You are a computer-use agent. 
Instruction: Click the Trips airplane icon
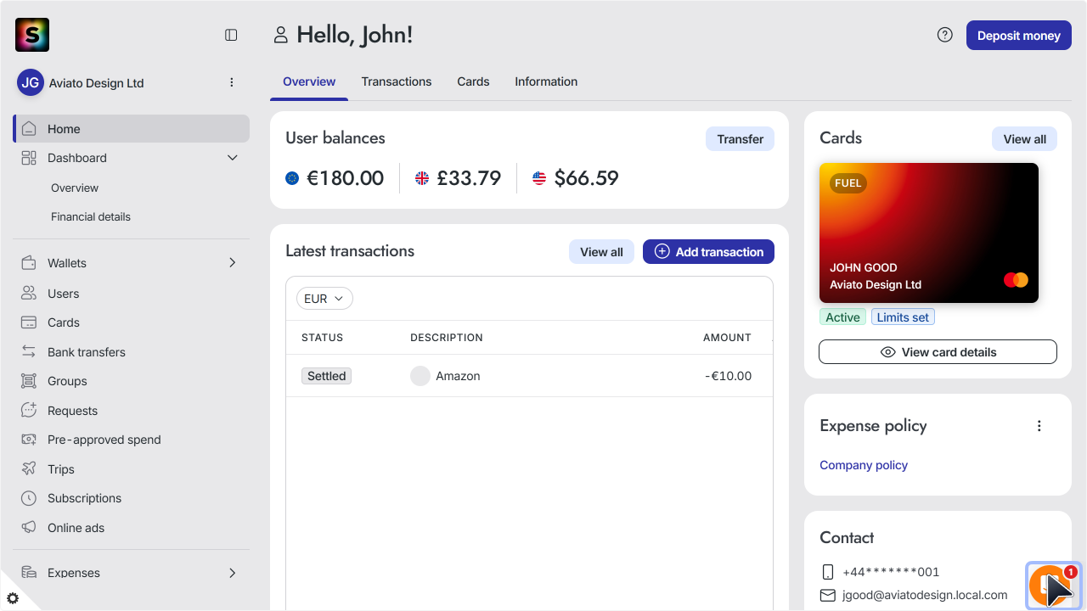click(x=29, y=469)
